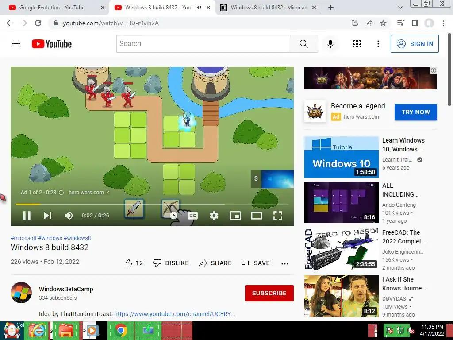Viewport: 453px width, 340px height.
Task: Open Internet Explorer from taskbar
Action: [36, 330]
